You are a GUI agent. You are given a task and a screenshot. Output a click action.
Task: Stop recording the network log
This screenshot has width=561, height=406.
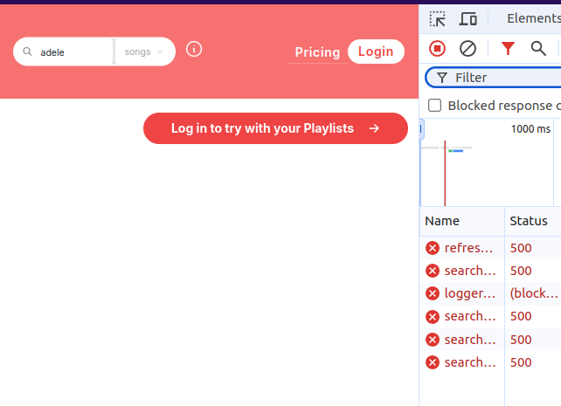click(437, 48)
